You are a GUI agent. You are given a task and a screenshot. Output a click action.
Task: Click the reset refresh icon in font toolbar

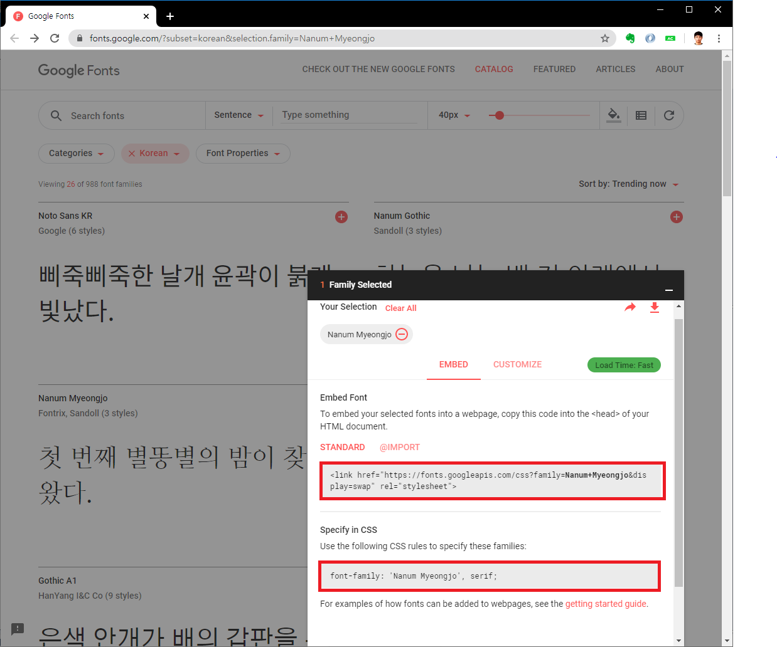point(669,115)
